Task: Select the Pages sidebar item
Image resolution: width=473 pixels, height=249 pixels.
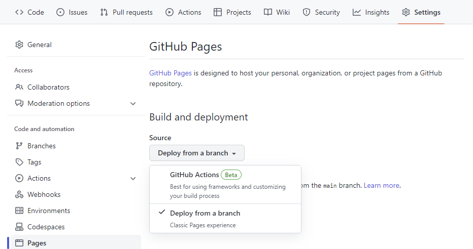Action: point(76,242)
